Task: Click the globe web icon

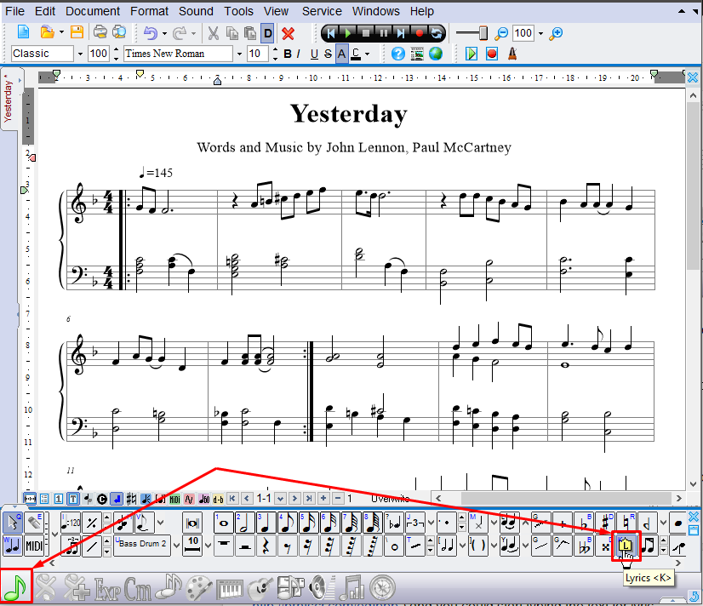Action: pos(436,54)
